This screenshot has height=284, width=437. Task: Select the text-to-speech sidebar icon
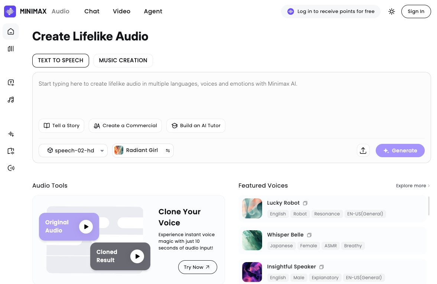(11, 82)
